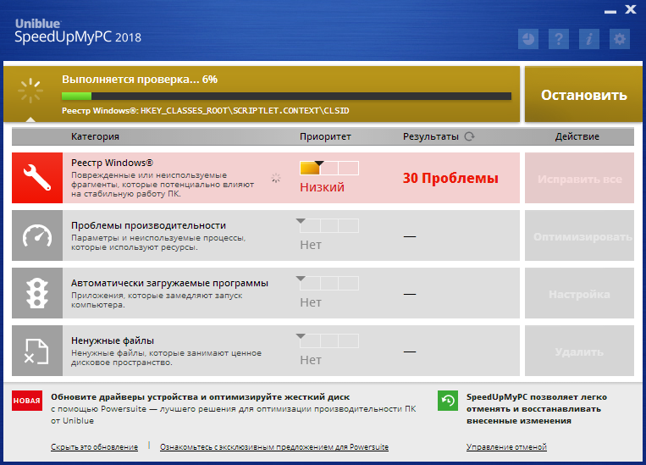Click the red wrench Windows Registry icon
Image resolution: width=646 pixels, height=465 pixels.
tap(37, 178)
